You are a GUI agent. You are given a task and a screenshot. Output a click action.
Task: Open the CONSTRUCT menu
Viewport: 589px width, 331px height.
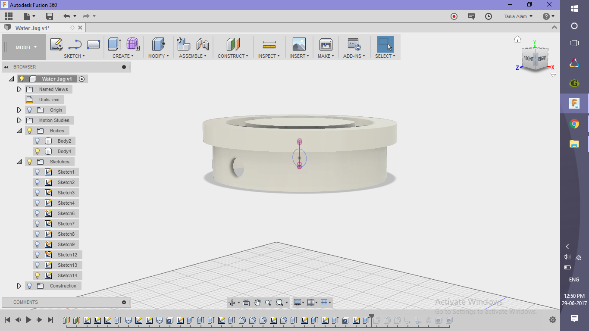pos(233,56)
